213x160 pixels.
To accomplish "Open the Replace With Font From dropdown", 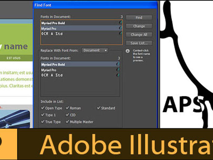I will click(x=95, y=50).
